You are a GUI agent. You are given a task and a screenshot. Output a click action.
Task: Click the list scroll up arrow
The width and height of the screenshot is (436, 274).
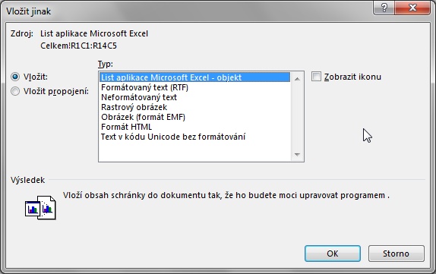(x=297, y=79)
